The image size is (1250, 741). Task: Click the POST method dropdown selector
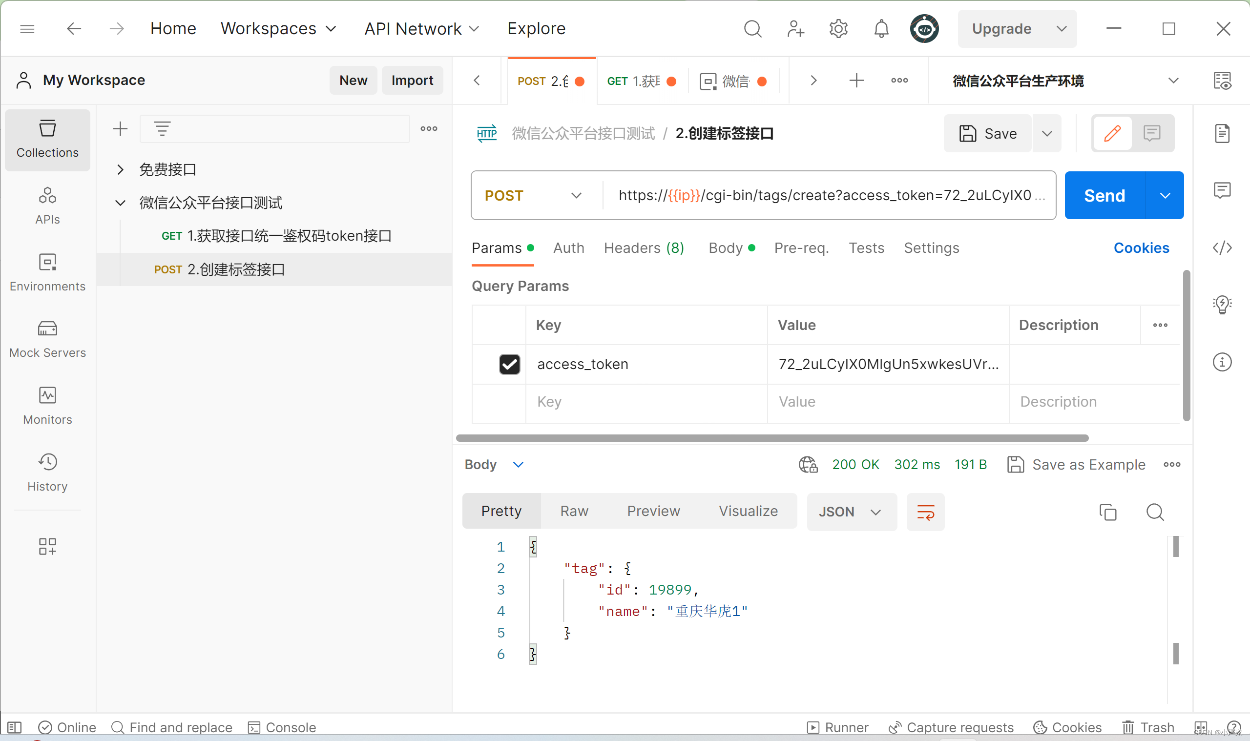point(533,196)
